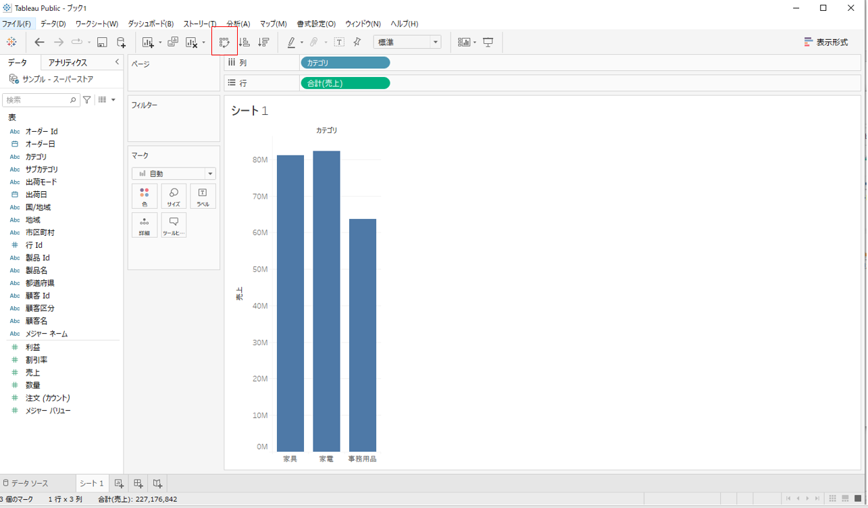The width and height of the screenshot is (868, 508).
Task: Select the 割引率 measure field
Action: [36, 360]
